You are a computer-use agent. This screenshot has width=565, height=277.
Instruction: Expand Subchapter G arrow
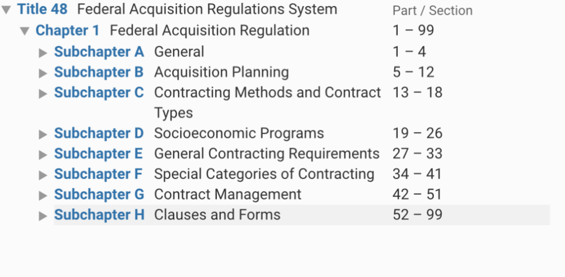tap(43, 195)
